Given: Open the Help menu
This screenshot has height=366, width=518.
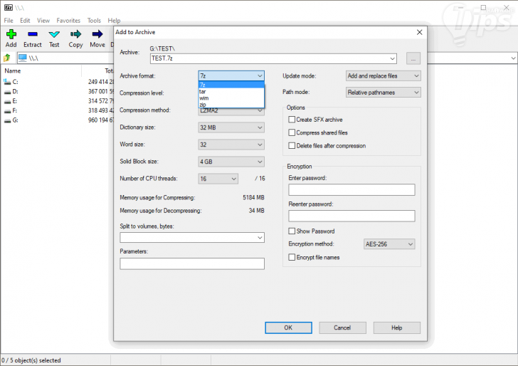Looking at the screenshot, I should coord(114,21).
